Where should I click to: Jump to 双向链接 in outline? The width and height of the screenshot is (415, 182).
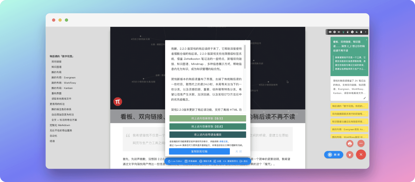[x=56, y=62]
